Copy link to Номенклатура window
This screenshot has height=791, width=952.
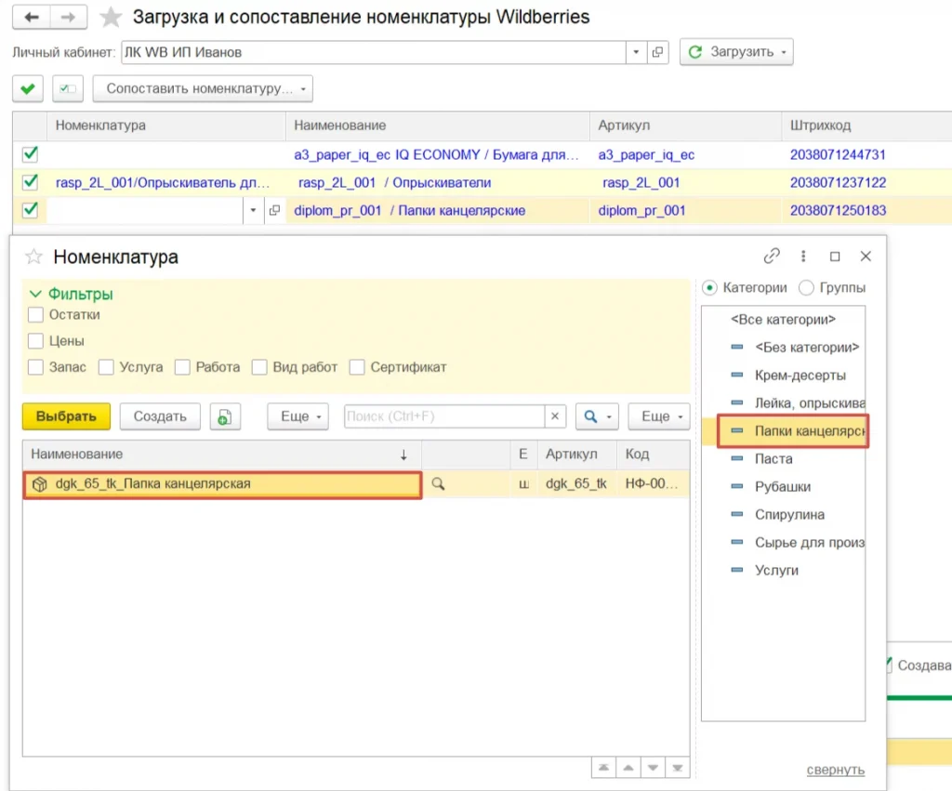coord(772,257)
